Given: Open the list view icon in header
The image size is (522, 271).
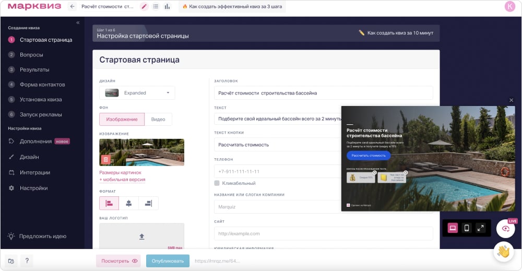Looking at the screenshot, I should click(x=156, y=7).
